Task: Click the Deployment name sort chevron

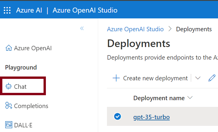Action: 190,98
